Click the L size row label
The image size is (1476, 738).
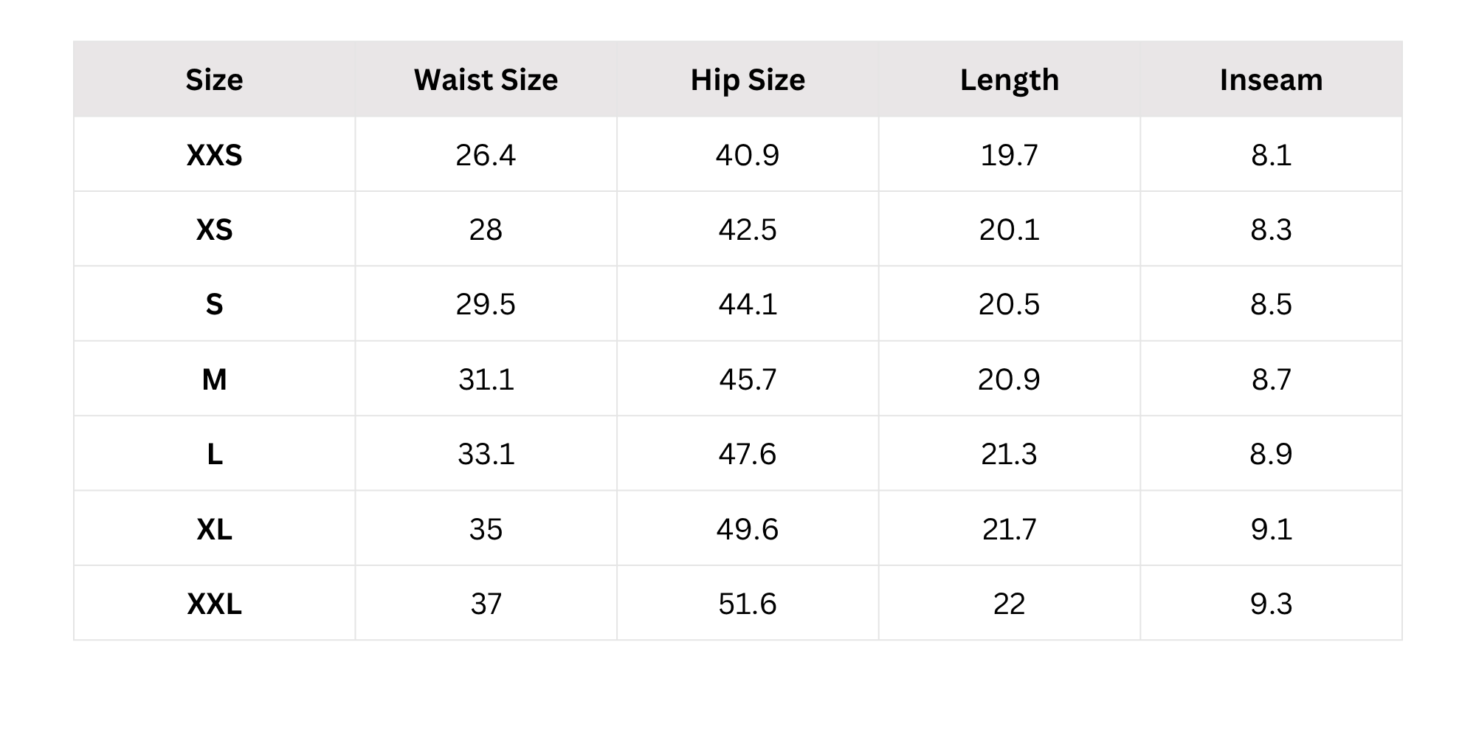click(214, 454)
